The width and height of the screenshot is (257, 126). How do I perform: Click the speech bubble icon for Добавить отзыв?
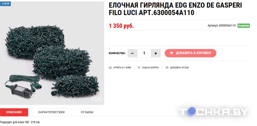tap(167, 67)
